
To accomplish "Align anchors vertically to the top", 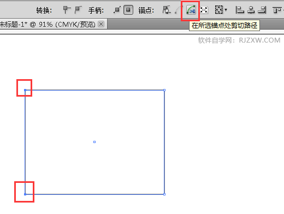I will click(x=277, y=10).
